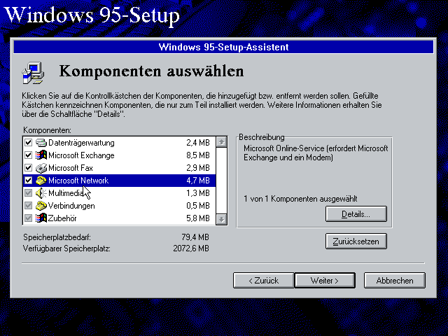This screenshot has height=336, width=448.
Task: Click the Multimedia speaker icon
Action: tap(41, 193)
